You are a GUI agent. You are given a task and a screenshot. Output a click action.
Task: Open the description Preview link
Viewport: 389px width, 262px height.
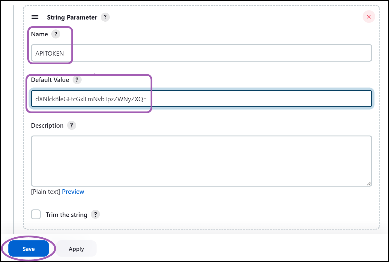(x=73, y=191)
